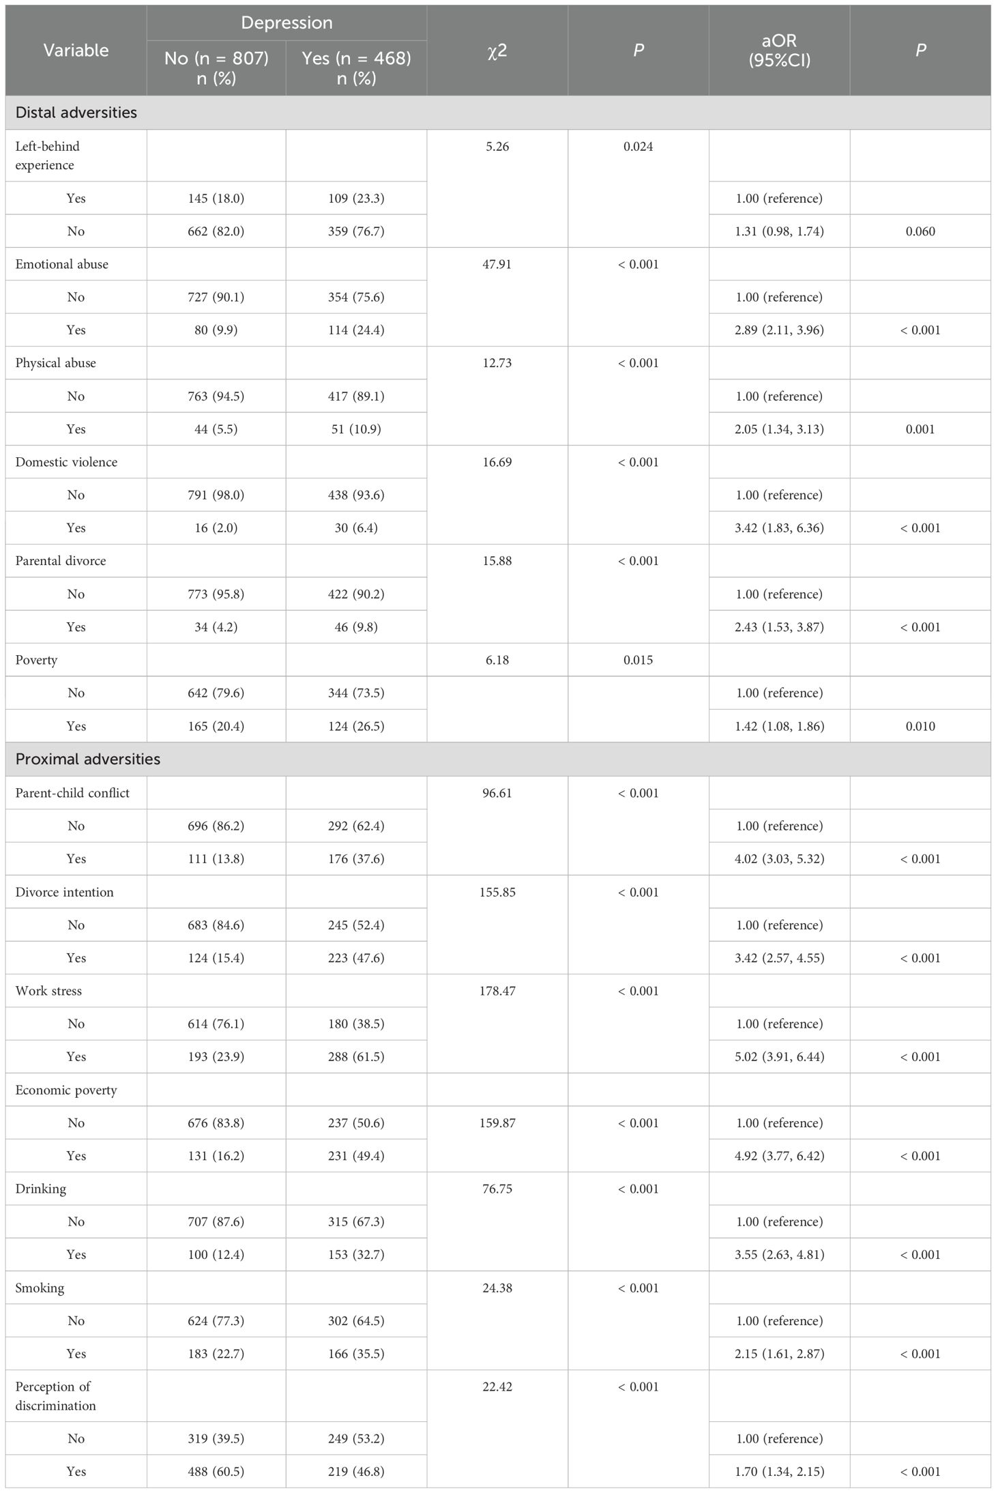Select the No (n = 807) subheader
The height and width of the screenshot is (1493, 996).
click(x=216, y=68)
